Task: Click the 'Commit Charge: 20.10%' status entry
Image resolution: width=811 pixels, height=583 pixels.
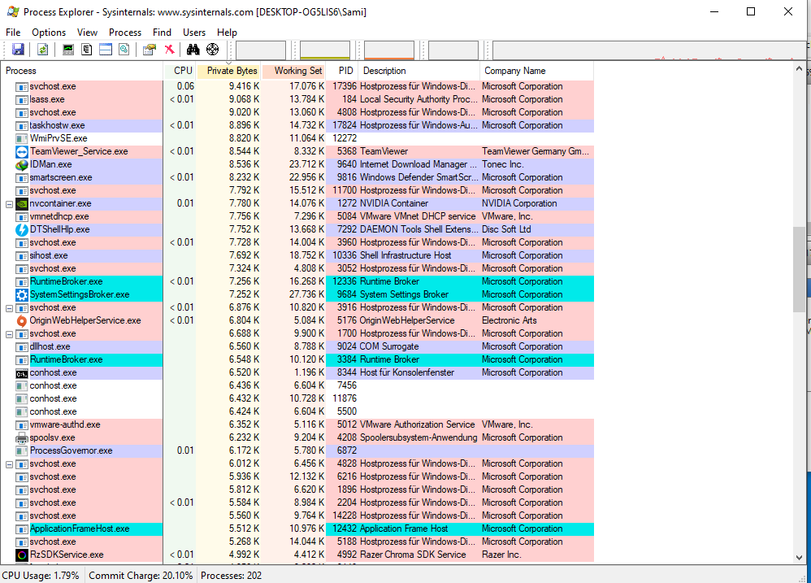Action: 140,576
